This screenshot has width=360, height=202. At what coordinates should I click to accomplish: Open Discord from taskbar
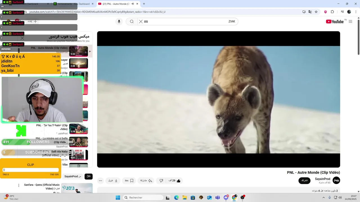(226, 198)
